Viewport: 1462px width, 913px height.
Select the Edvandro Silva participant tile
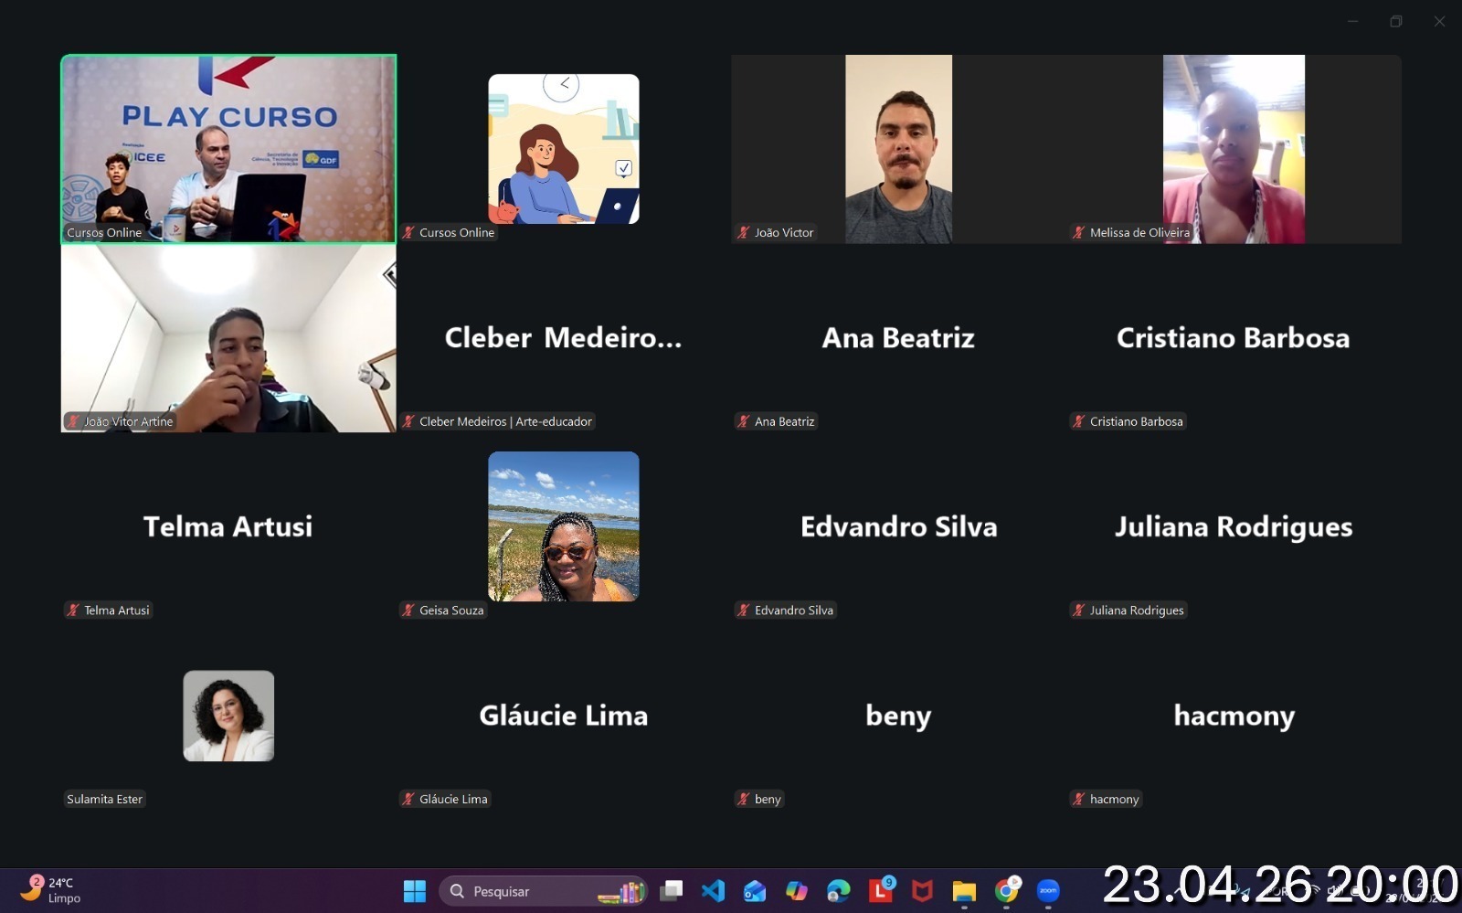coord(898,526)
